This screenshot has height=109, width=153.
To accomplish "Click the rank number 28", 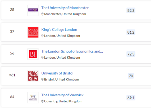I will [12, 10].
